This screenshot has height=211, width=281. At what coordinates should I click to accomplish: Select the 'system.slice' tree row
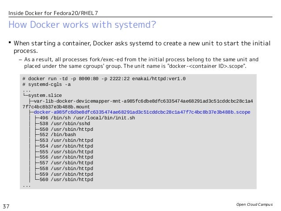pyautogui.click(x=42, y=96)
